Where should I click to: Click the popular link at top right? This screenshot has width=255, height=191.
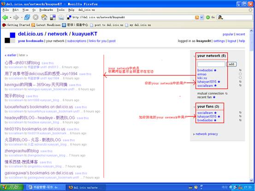(x=228, y=34)
